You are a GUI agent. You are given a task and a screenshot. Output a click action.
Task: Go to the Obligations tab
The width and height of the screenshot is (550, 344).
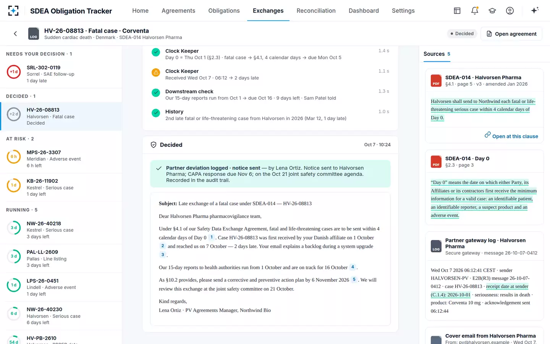coord(224,11)
